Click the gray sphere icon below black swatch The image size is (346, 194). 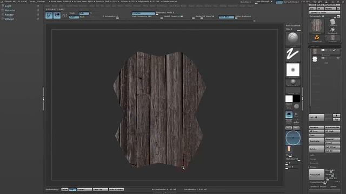coord(296,107)
